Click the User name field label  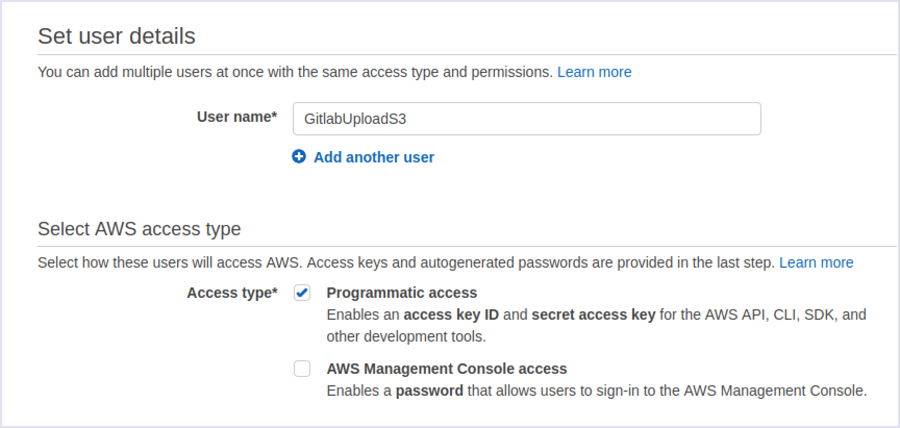click(236, 117)
